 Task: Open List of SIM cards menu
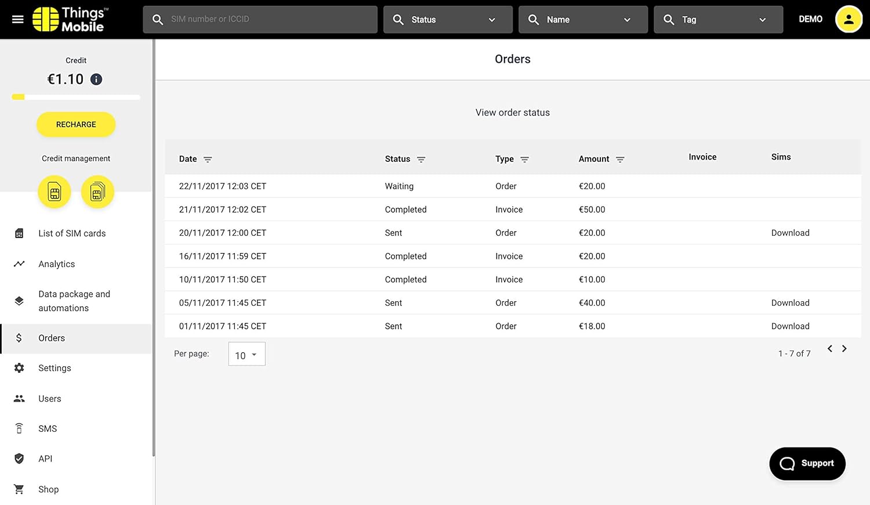pos(72,233)
